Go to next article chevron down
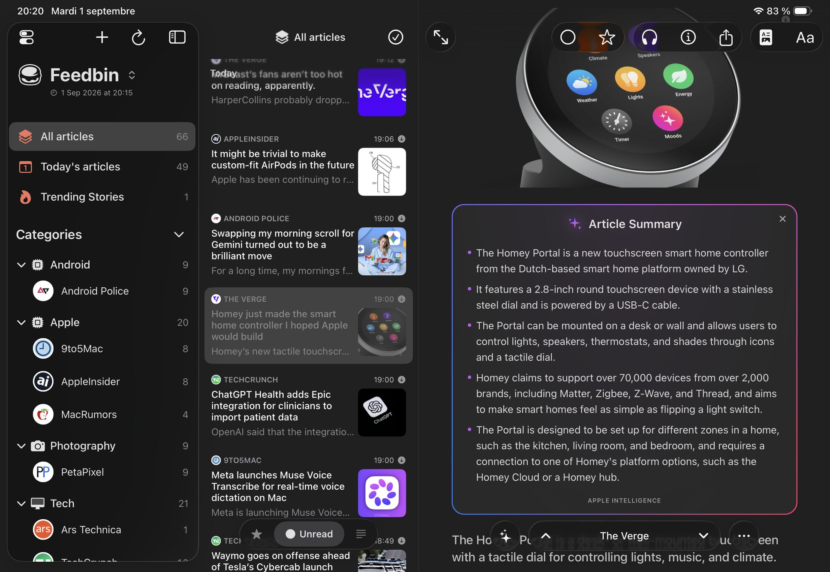This screenshot has width=830, height=572. 703,536
